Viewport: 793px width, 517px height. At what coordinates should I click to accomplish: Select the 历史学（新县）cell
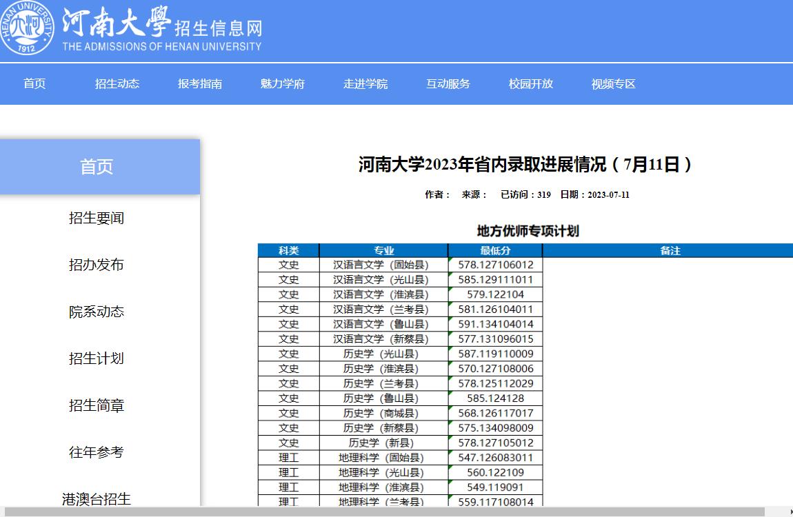(383, 443)
